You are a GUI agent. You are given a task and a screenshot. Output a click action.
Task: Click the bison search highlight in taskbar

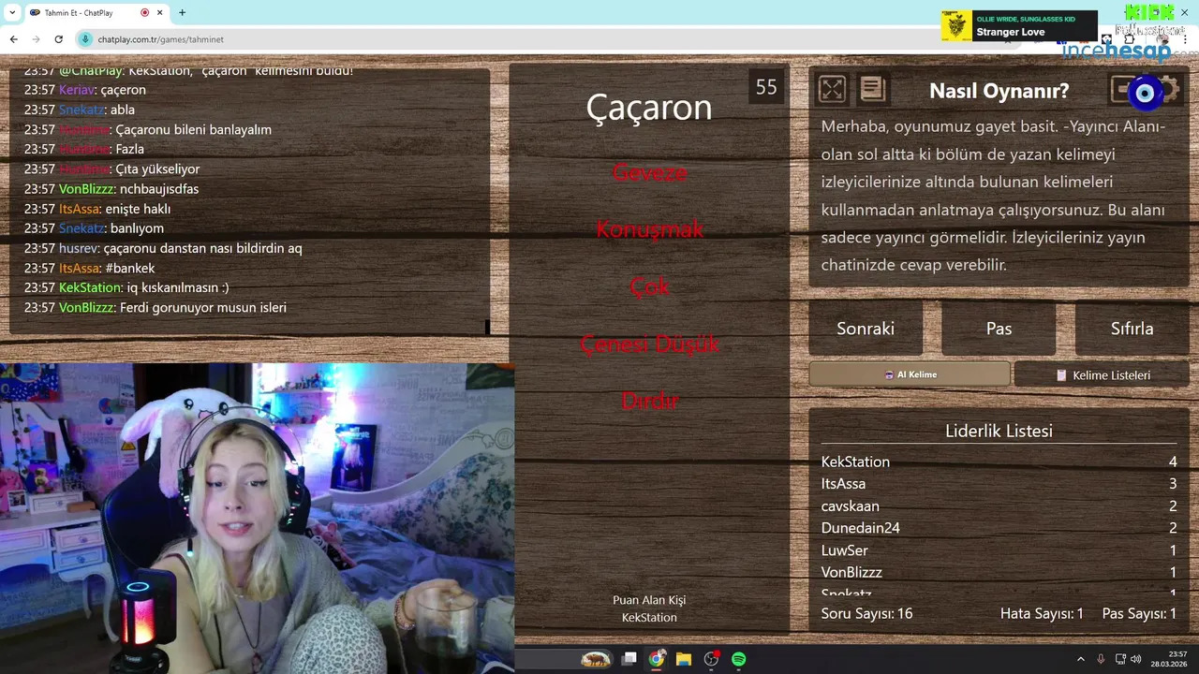coord(596,659)
